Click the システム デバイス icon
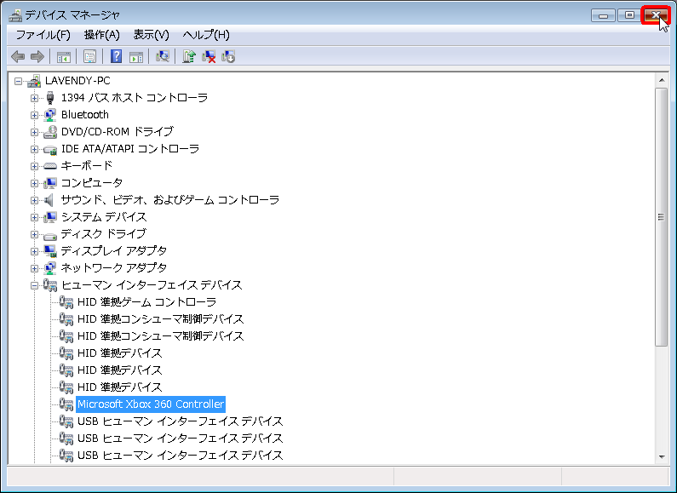 coord(50,217)
